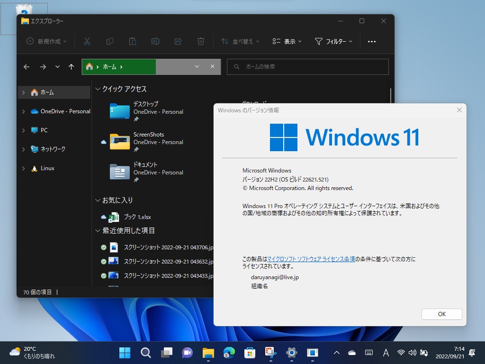Expand the ネットワーク tree node chevron
This screenshot has height=364, width=485.
(x=24, y=149)
